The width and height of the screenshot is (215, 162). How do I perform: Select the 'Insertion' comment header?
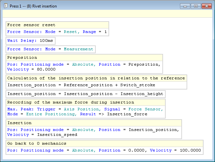[94, 123]
